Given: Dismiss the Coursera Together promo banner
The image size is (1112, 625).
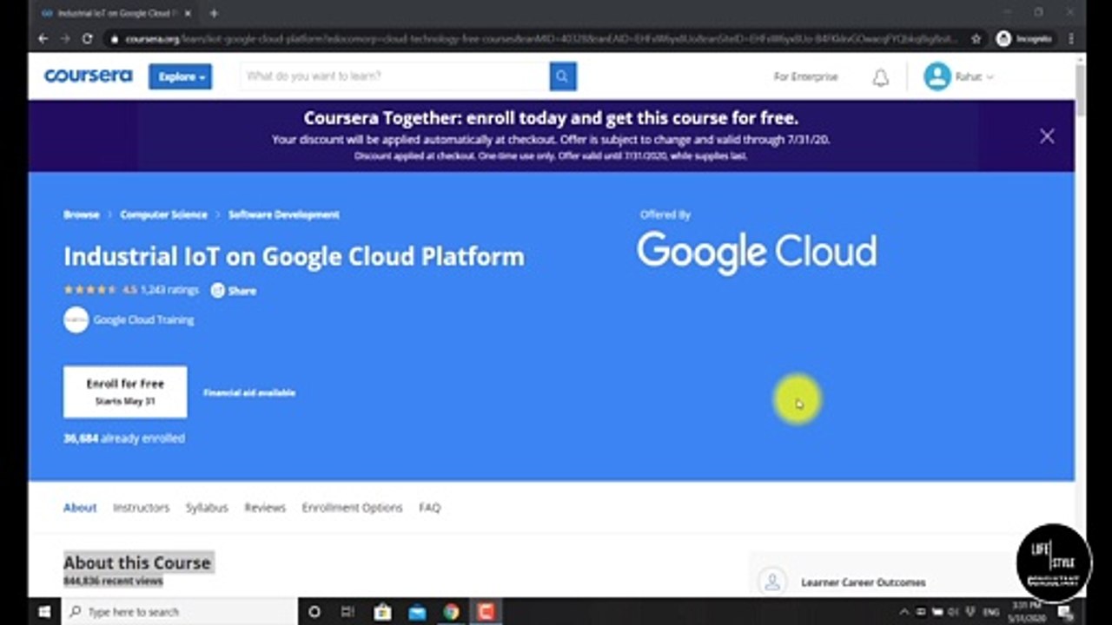Looking at the screenshot, I should pyautogui.click(x=1047, y=136).
